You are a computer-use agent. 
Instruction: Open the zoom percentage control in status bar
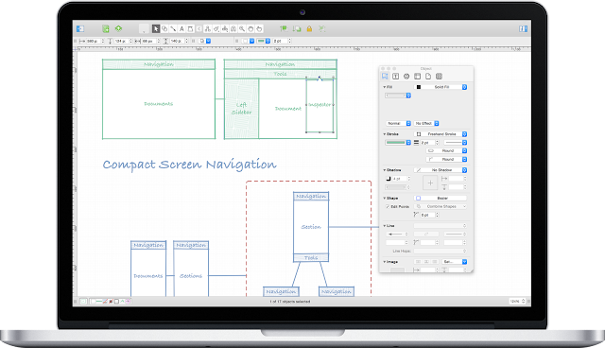(x=517, y=302)
